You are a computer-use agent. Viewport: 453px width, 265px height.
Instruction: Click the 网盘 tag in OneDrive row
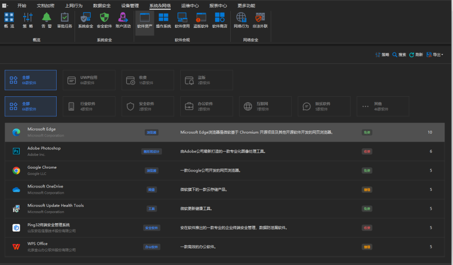coord(151,190)
